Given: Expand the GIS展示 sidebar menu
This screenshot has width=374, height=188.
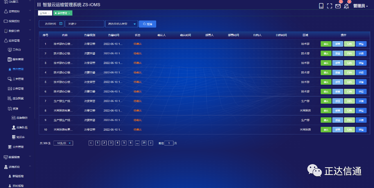Looking at the screenshot, I should [x=17, y=2].
